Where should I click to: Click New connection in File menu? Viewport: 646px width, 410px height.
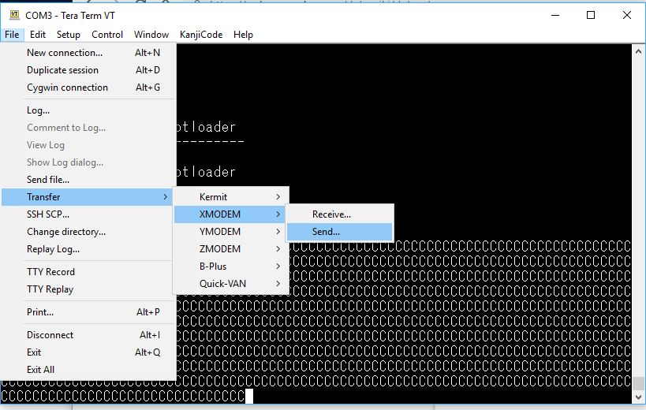(x=65, y=53)
